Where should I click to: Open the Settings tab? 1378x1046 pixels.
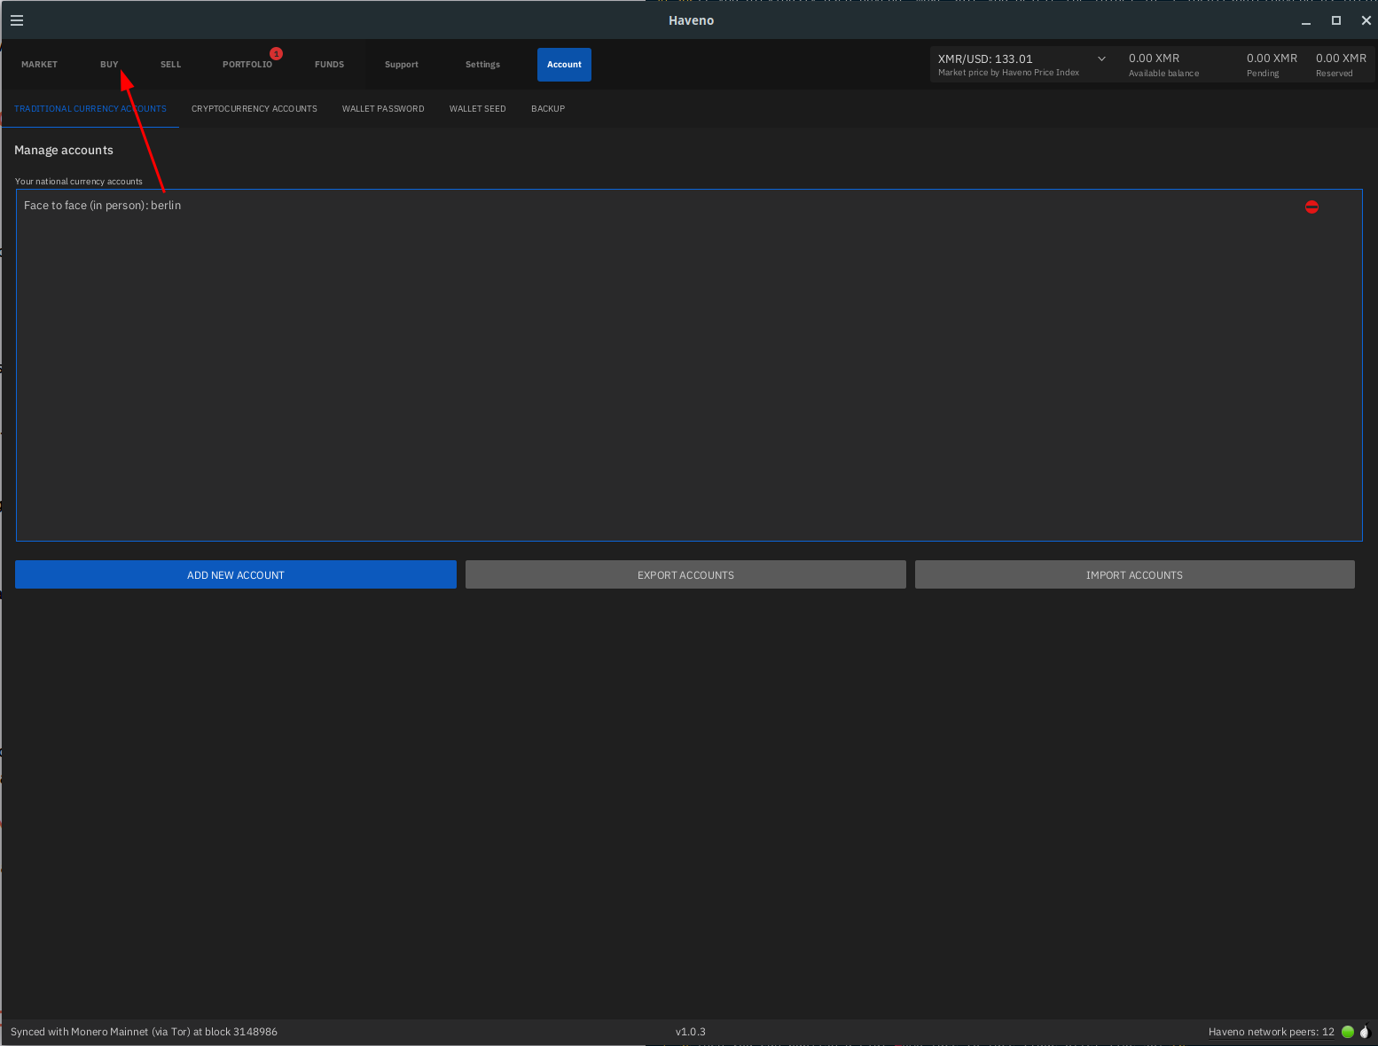coord(482,65)
